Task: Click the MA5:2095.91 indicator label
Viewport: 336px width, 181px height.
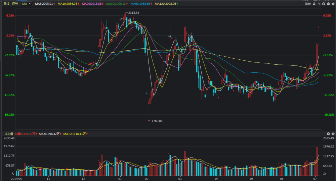Action: click(45, 4)
